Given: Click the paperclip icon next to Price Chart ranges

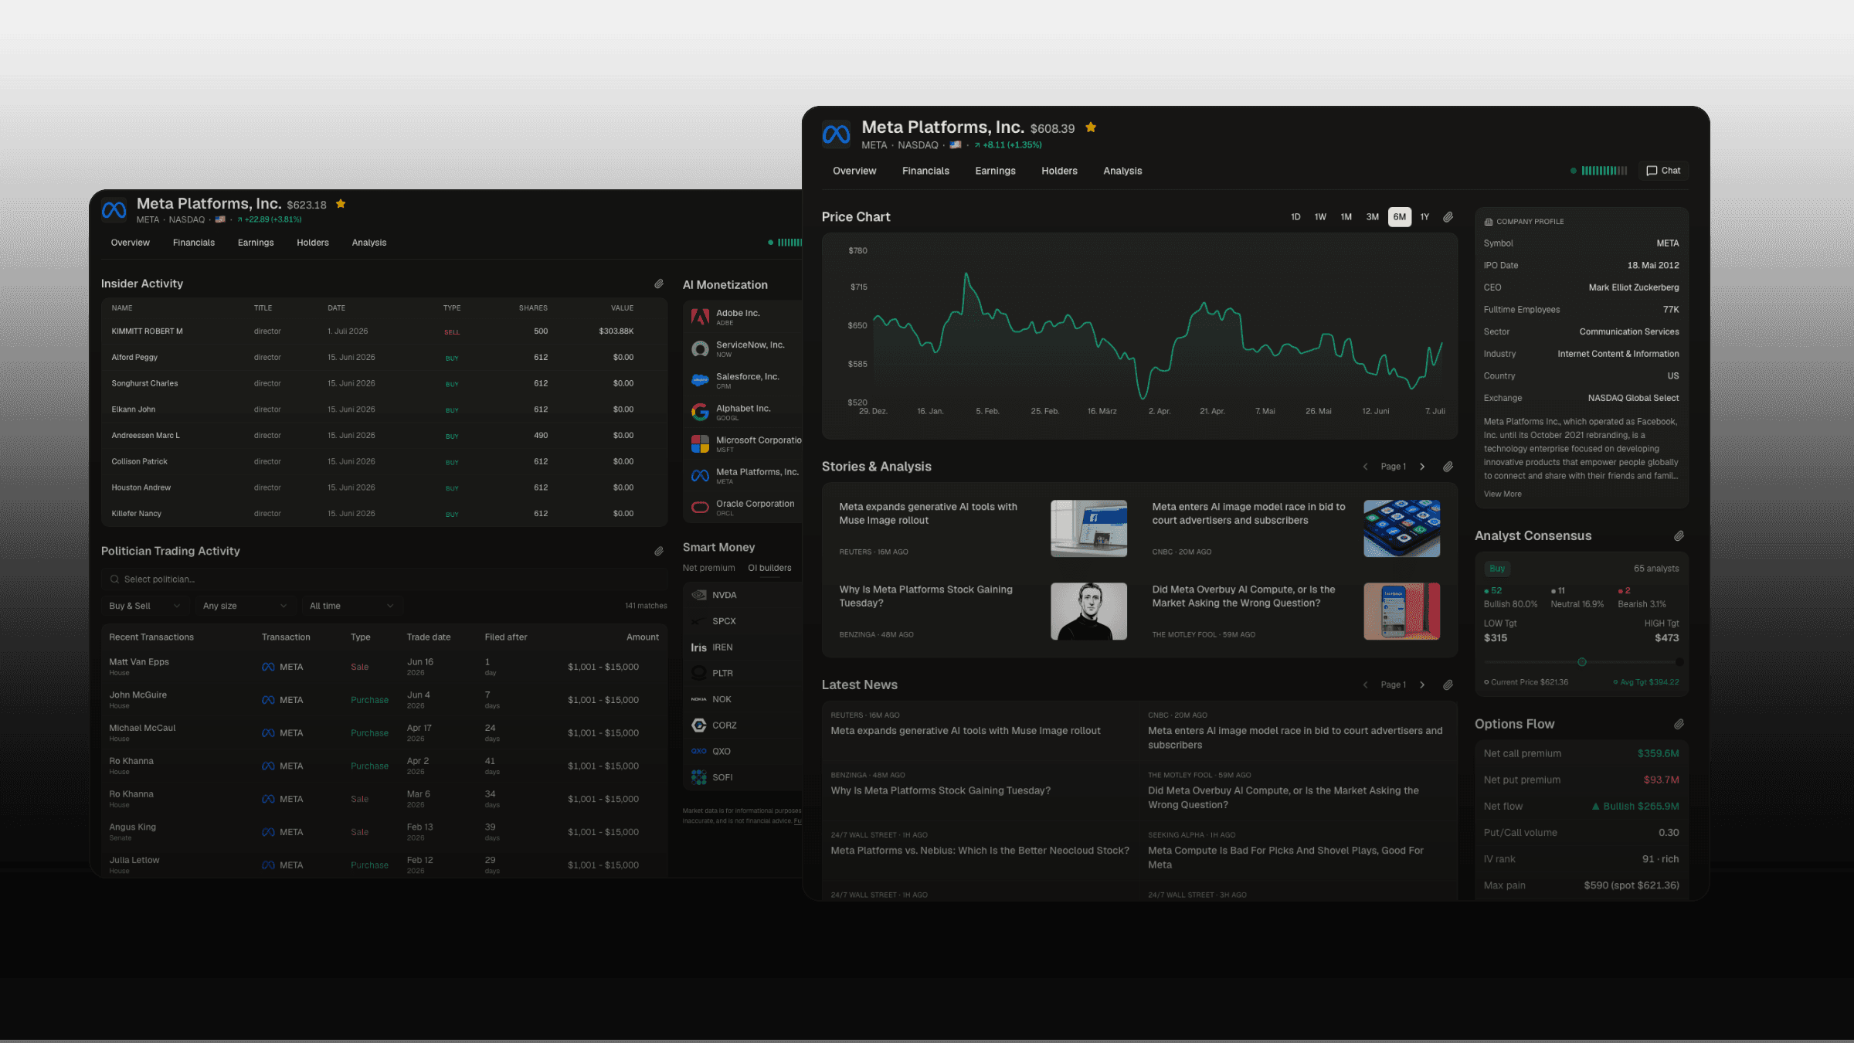Looking at the screenshot, I should (x=1448, y=217).
